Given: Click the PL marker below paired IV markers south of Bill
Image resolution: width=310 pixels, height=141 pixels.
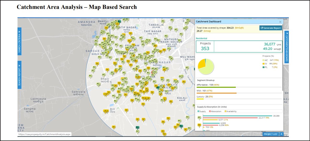Looking at the screenshot, I should point(137,128).
